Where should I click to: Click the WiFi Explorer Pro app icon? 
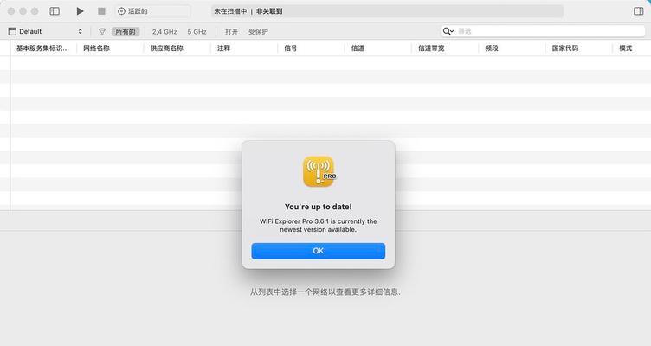[319, 171]
